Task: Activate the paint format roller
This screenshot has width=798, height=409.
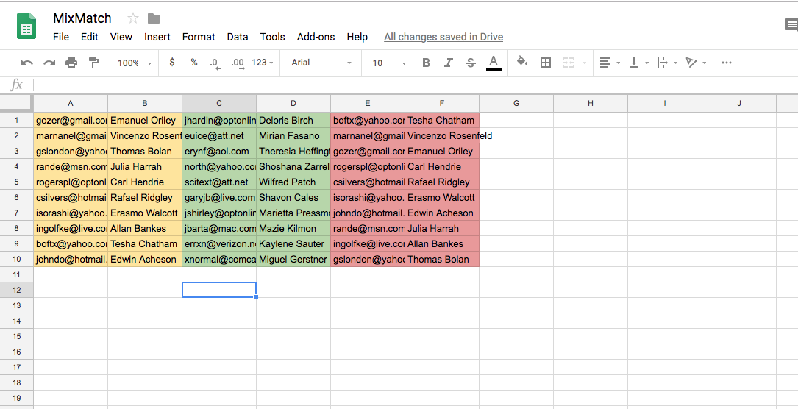Action: click(x=93, y=63)
